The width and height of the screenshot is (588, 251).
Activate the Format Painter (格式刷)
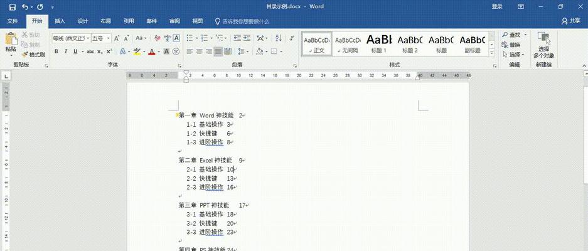[33, 55]
